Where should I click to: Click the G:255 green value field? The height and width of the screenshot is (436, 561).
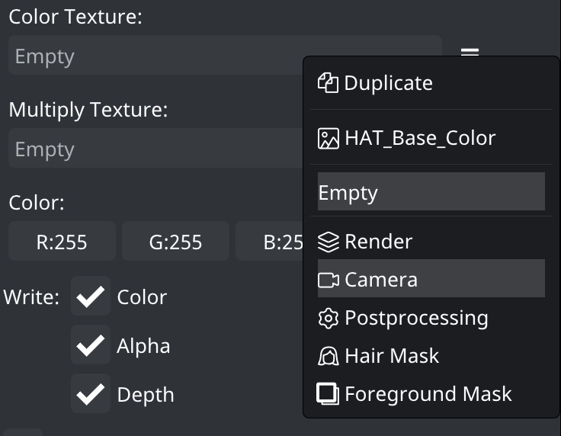click(175, 241)
